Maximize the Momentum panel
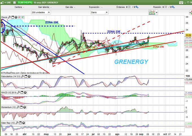This screenshot has height=136, width=192. [x=21, y=107]
